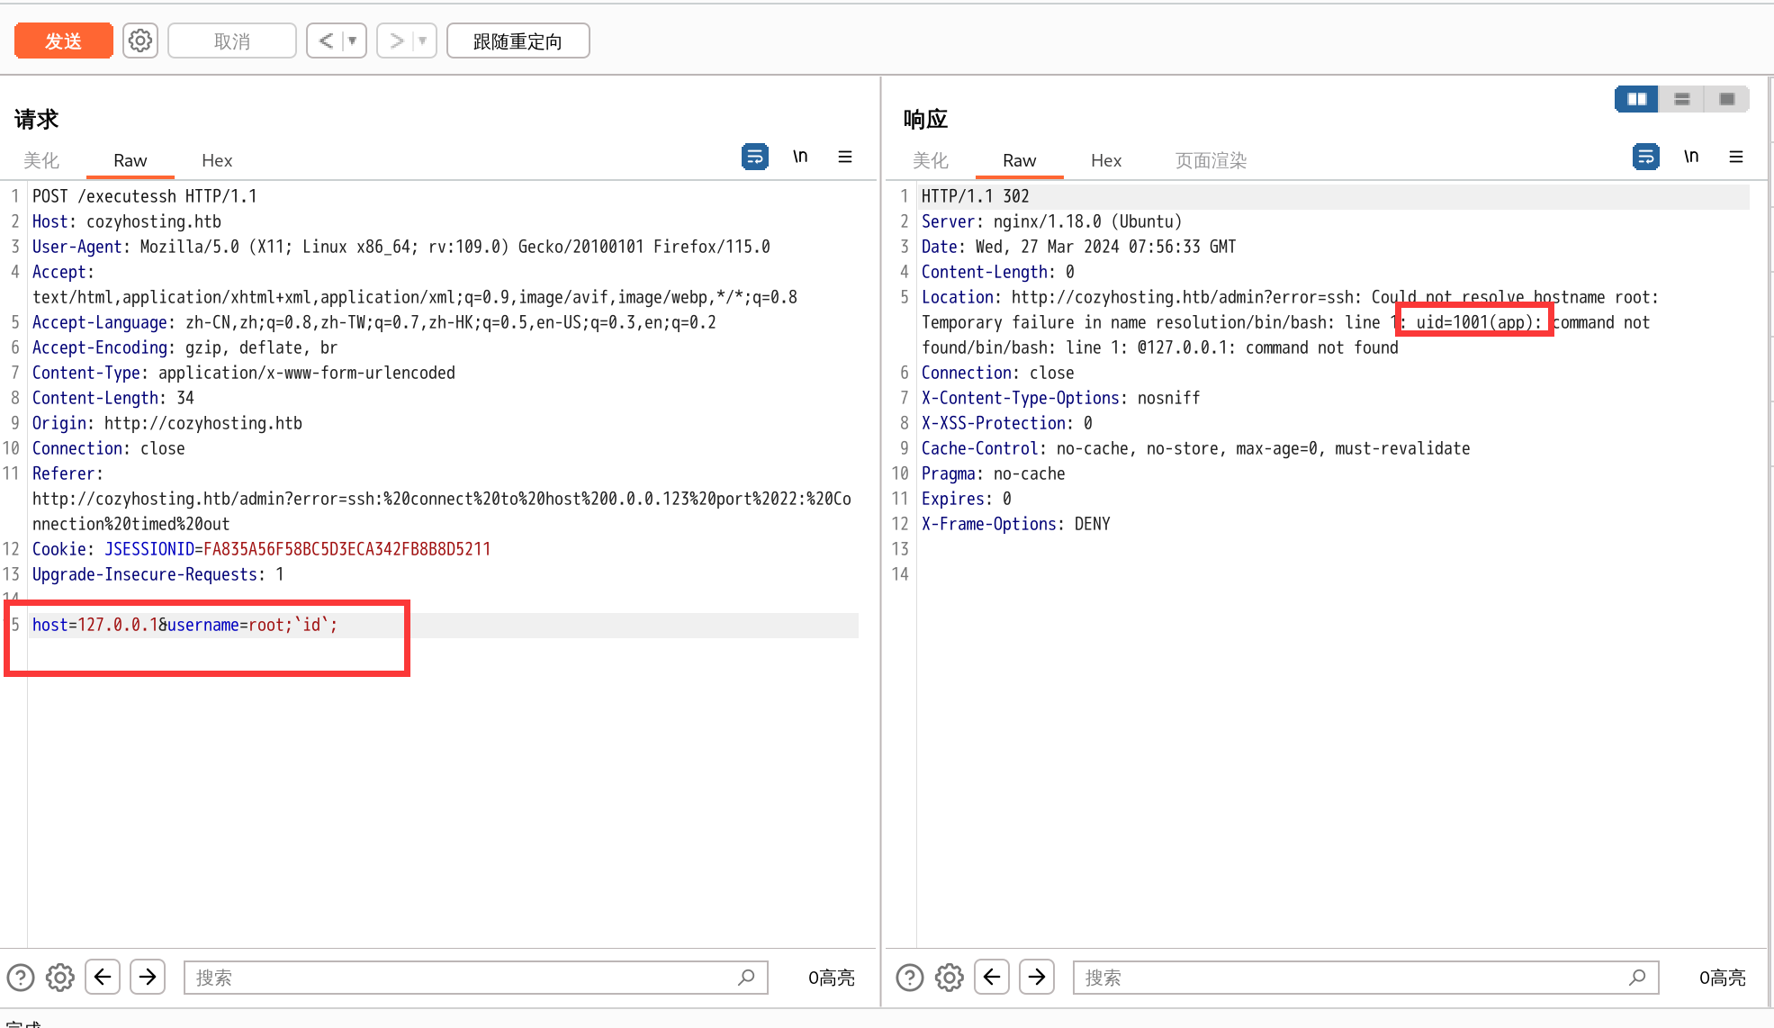Click the orange 发送 send button
The height and width of the screenshot is (1028, 1774).
click(63, 41)
